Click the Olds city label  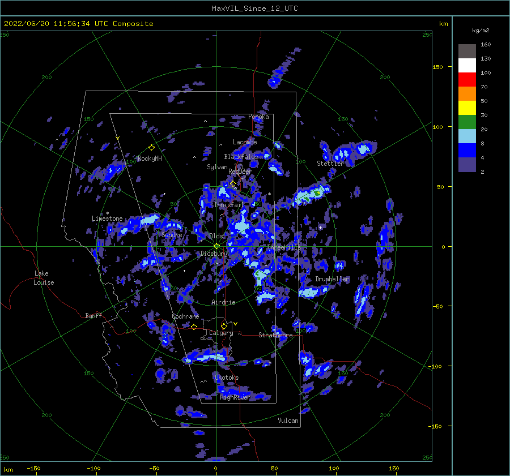click(216, 236)
